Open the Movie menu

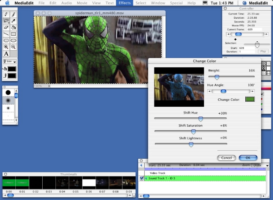(82, 3)
